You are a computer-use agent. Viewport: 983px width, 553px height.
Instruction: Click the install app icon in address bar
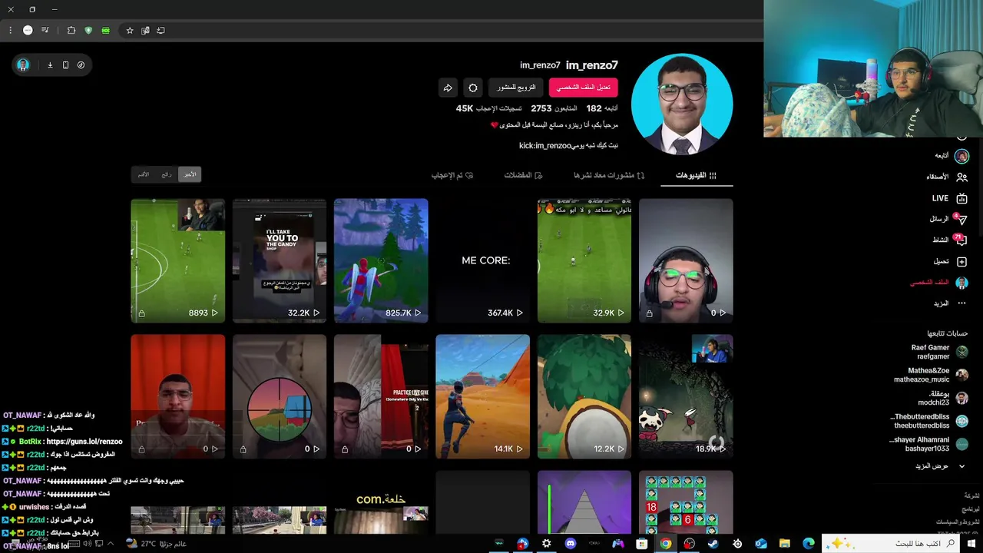click(161, 30)
